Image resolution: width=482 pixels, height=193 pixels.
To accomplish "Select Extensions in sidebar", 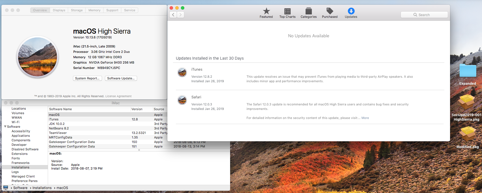I will 20,154.
